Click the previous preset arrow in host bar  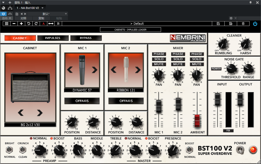click(21, 14)
